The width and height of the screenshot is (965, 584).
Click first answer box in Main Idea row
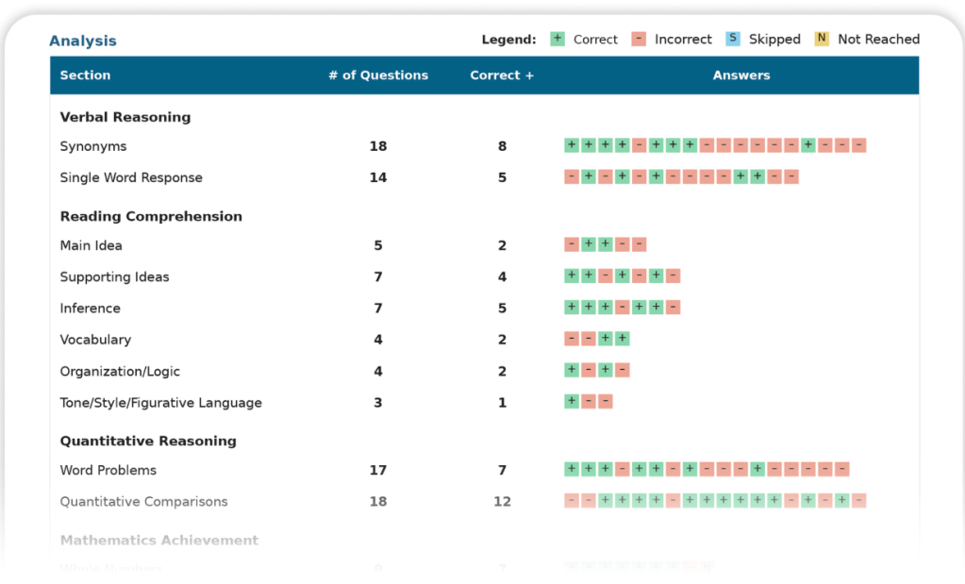[571, 244]
